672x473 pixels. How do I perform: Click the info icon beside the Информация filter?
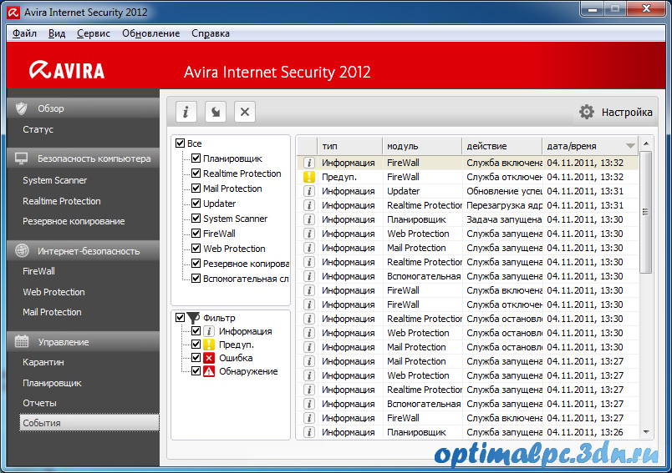(x=209, y=331)
